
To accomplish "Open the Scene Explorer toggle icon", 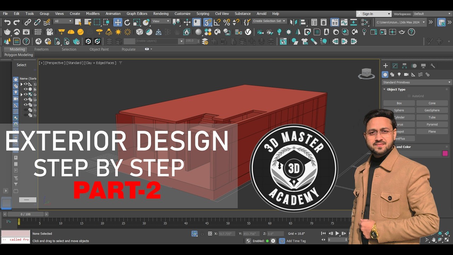I will pos(314,22).
